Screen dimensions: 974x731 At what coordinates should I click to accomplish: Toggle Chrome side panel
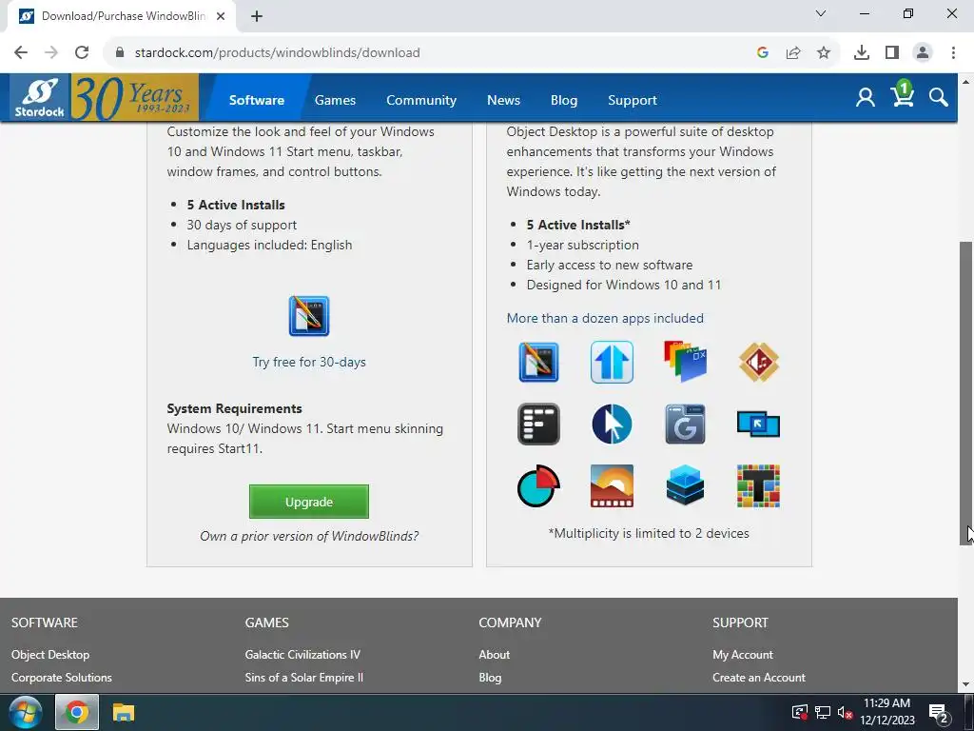coord(892,52)
